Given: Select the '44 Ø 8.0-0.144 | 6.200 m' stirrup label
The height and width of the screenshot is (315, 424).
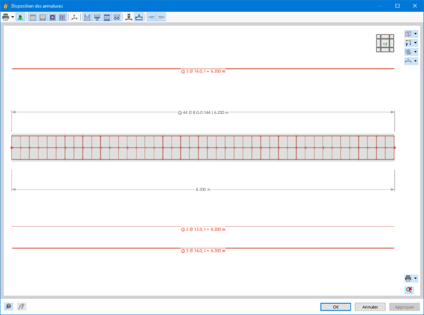Looking at the screenshot, I should tap(203, 112).
